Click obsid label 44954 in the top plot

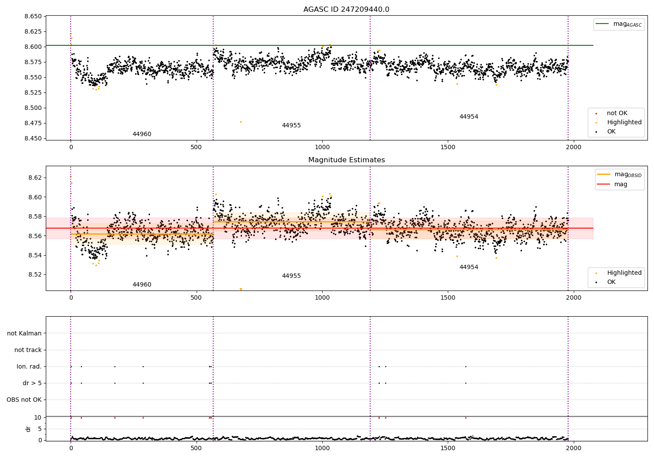(x=469, y=117)
